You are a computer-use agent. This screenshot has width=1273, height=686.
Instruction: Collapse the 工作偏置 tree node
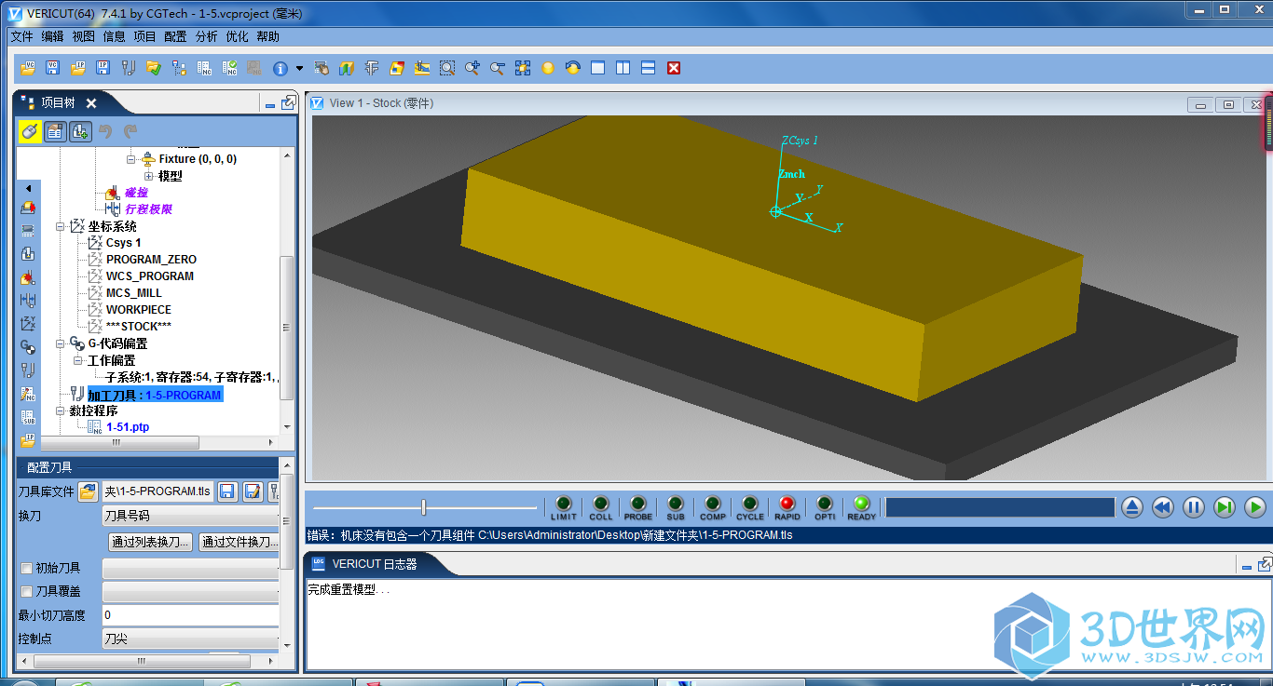coord(78,360)
